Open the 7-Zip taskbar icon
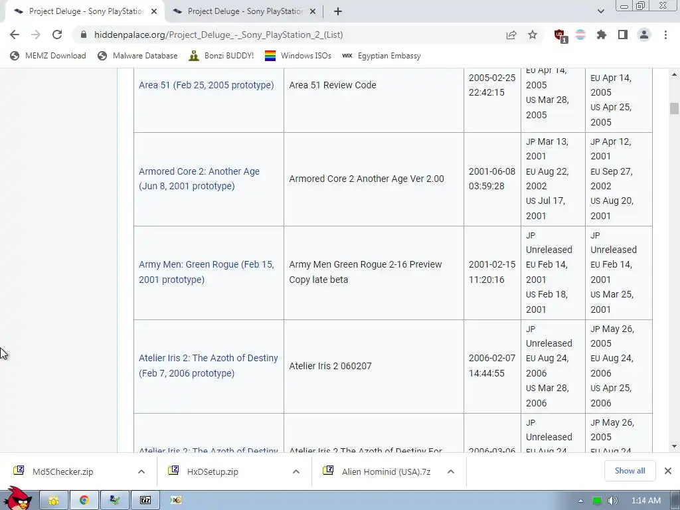The height and width of the screenshot is (510, 680). (145, 501)
